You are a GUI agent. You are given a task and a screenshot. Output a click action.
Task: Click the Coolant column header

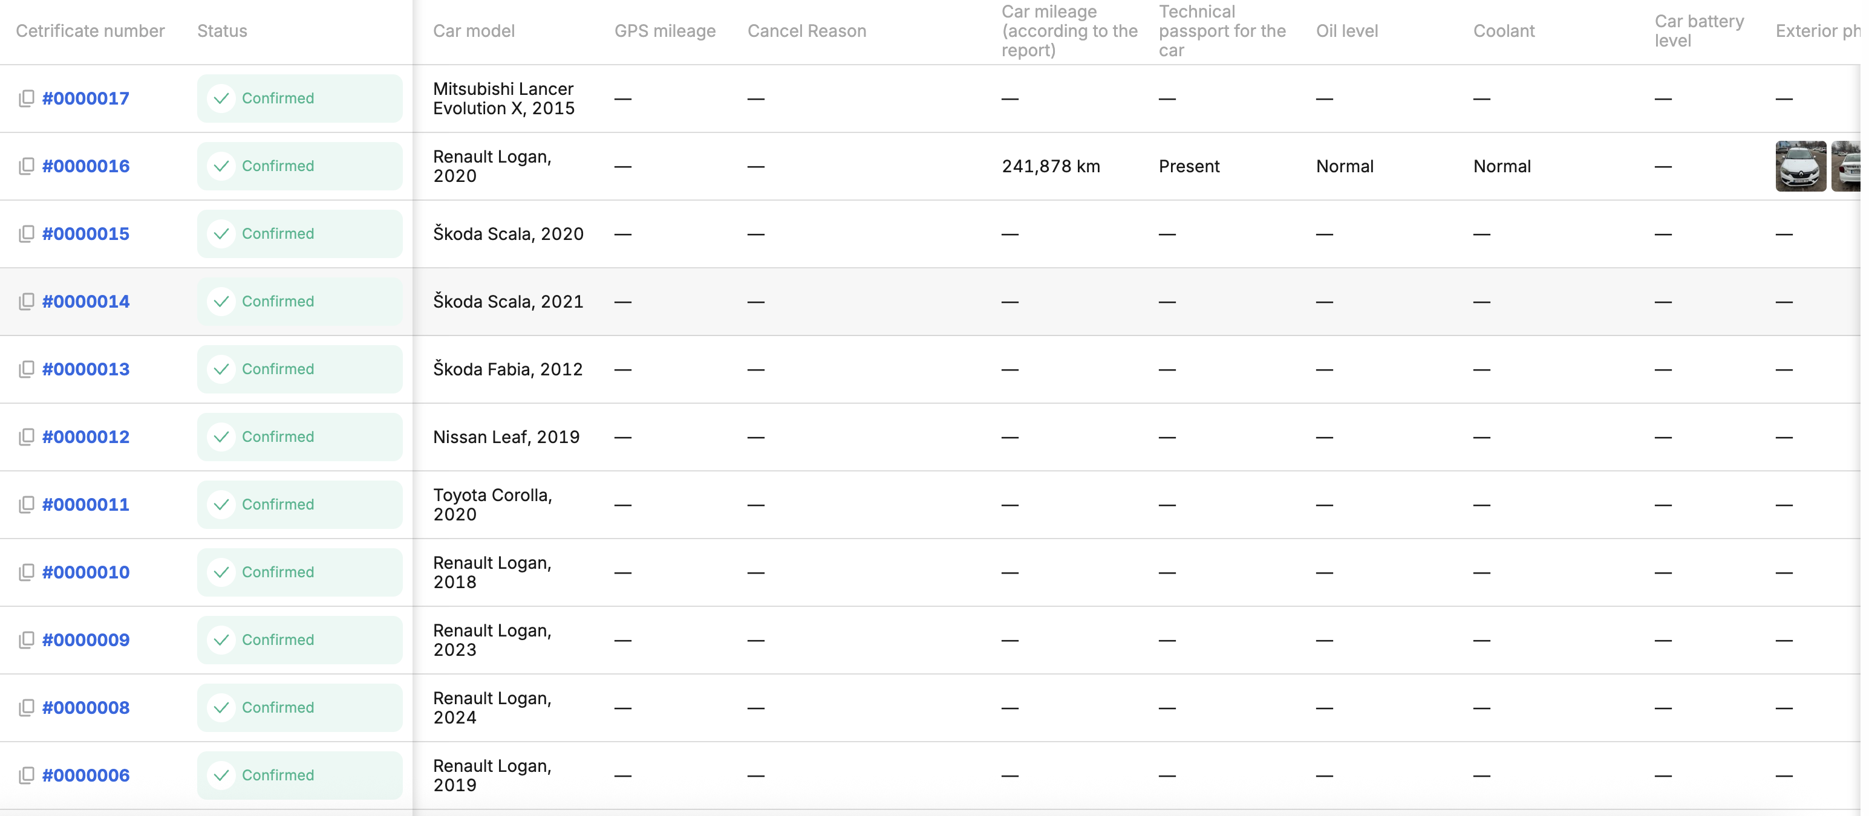pyautogui.click(x=1503, y=31)
